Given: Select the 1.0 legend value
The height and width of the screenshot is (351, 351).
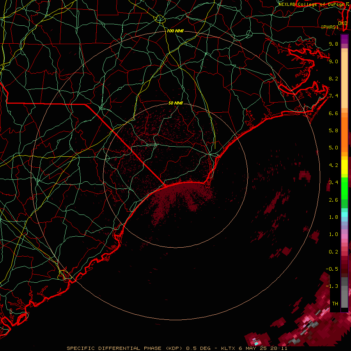Looking at the screenshot, I should click(x=333, y=234).
